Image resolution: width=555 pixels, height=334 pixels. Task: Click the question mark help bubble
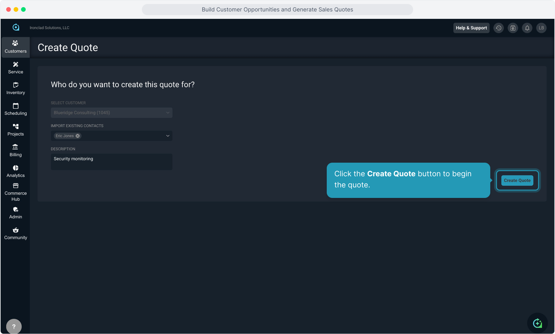(14, 326)
